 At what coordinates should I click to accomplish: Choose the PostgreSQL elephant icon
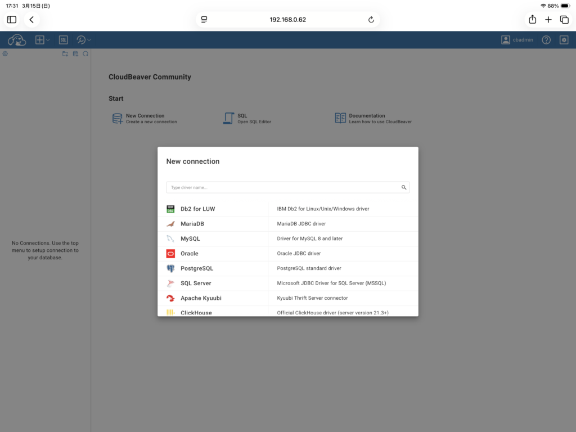170,268
